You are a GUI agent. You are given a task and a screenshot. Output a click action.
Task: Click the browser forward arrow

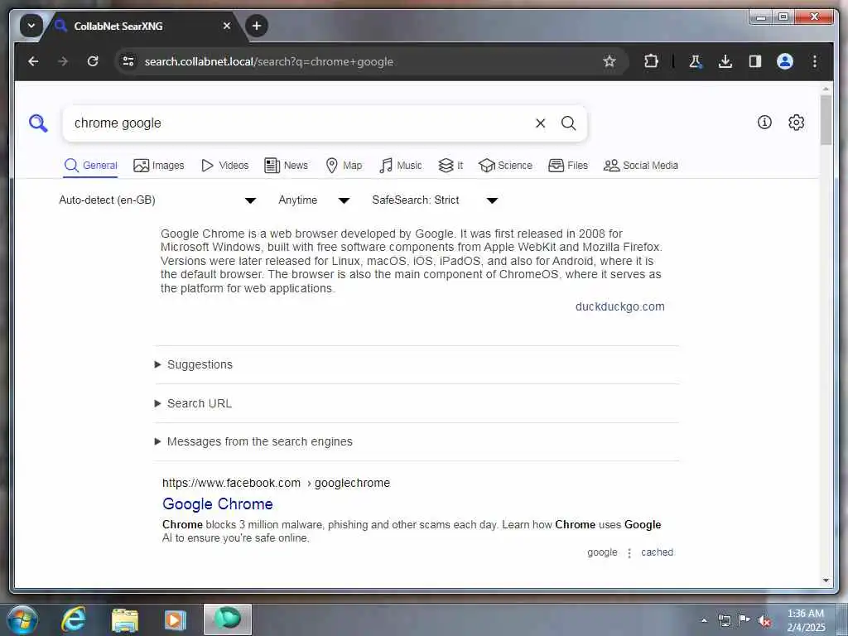[63, 61]
